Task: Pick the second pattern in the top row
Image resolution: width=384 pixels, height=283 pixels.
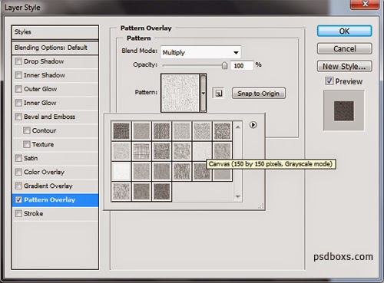Action: (x=141, y=131)
